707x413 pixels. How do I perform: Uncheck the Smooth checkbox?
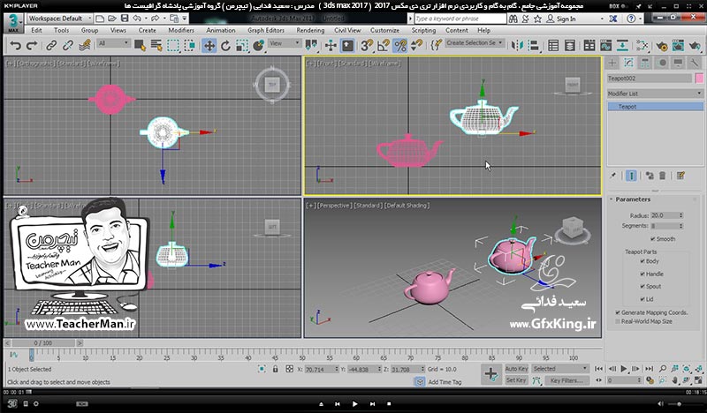pos(652,238)
